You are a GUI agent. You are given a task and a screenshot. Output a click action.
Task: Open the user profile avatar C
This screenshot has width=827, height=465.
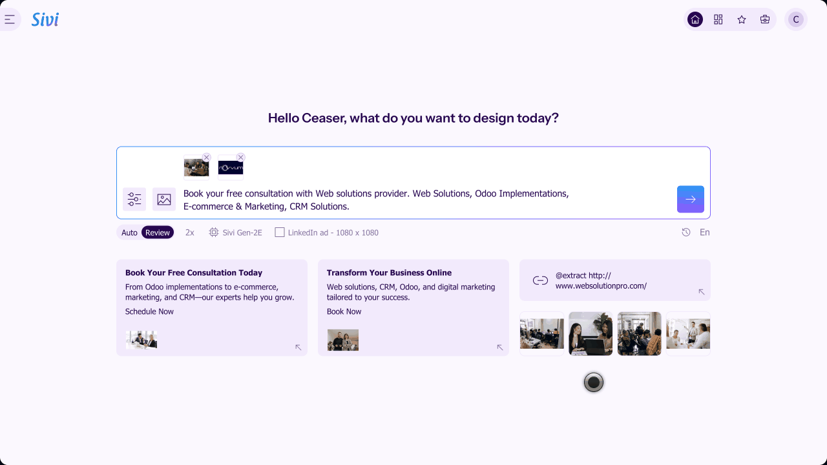pos(796,19)
